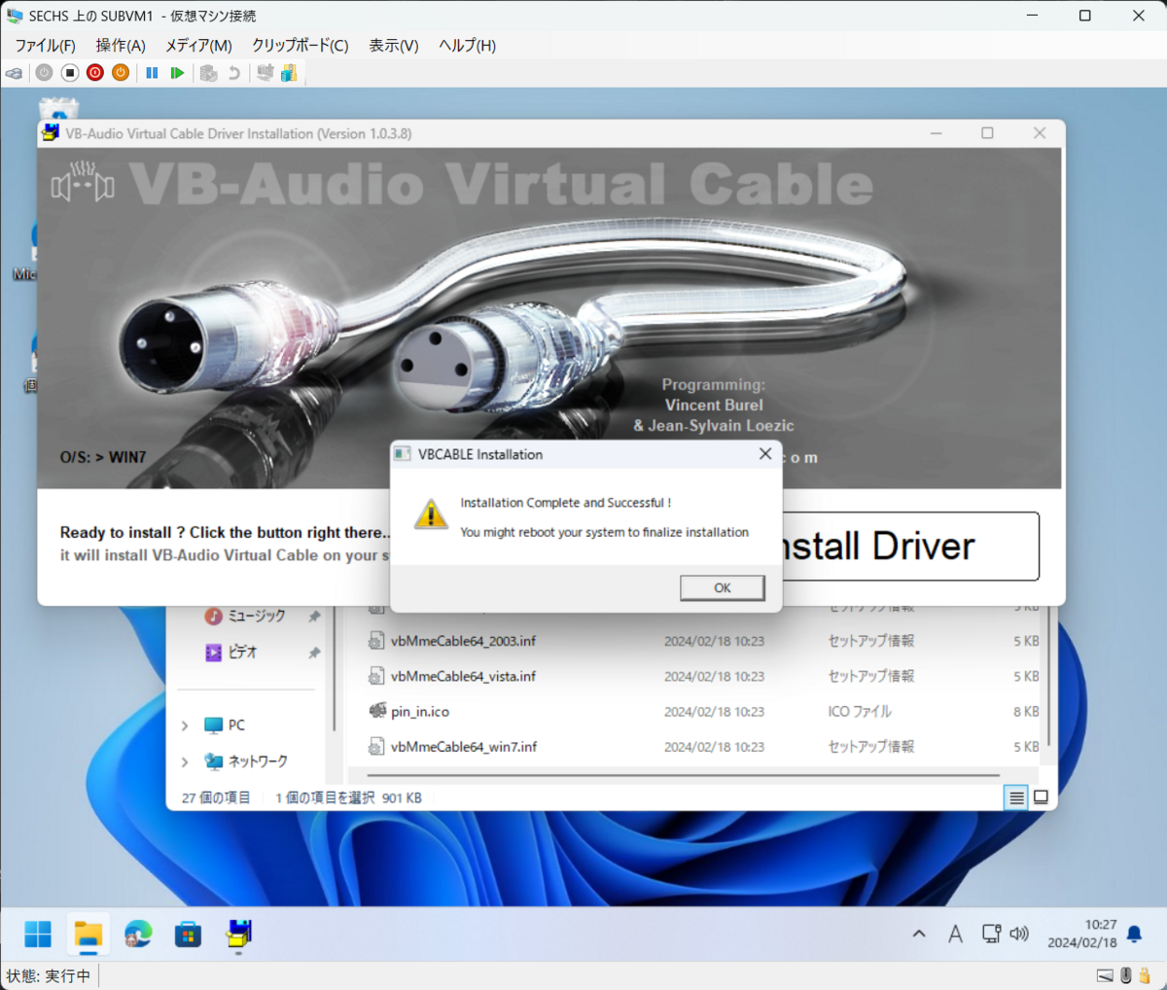
Task: Switch Explorer to large thumbnails view
Action: (x=1041, y=797)
